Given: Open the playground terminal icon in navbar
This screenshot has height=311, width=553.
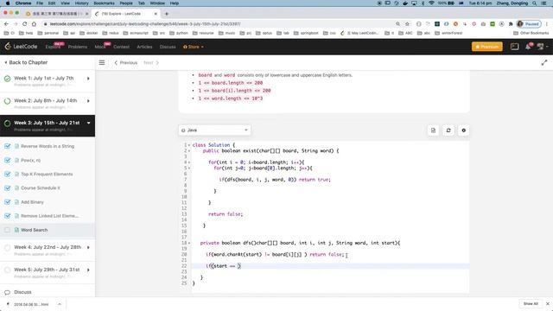Looking at the screenshot, I should (x=515, y=47).
